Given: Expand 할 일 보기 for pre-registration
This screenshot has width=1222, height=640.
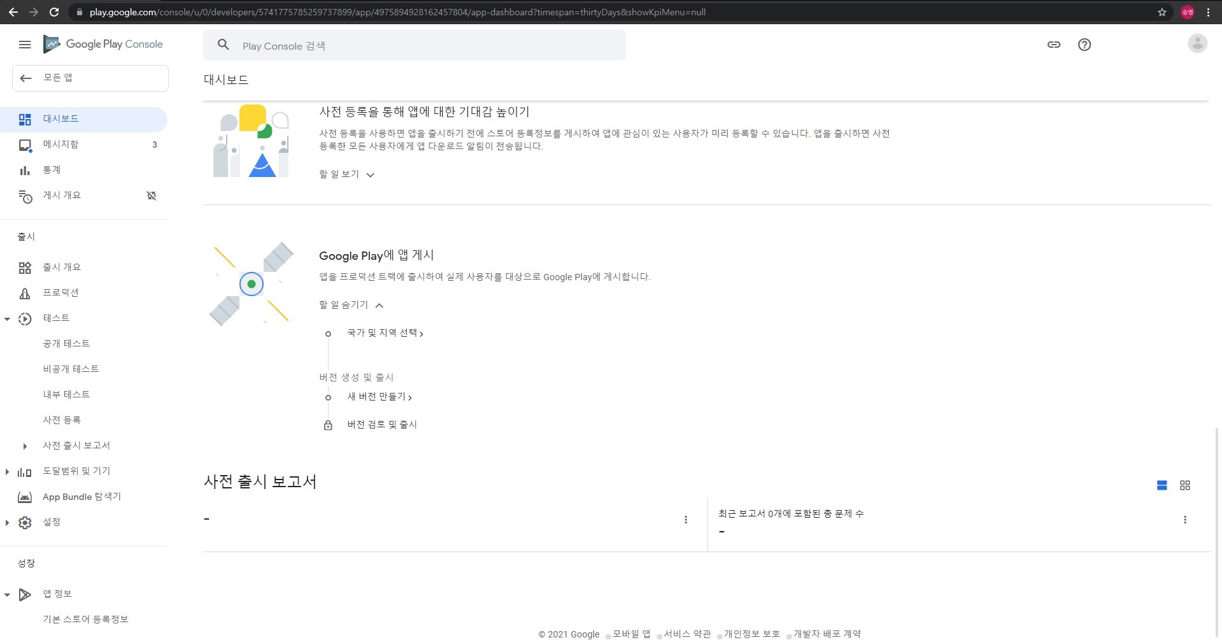Looking at the screenshot, I should pos(346,174).
